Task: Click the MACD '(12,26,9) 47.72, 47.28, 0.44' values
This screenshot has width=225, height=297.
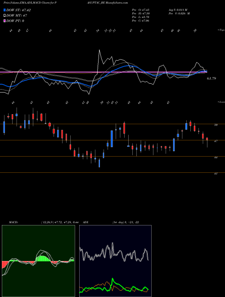Action: click(x=59, y=222)
